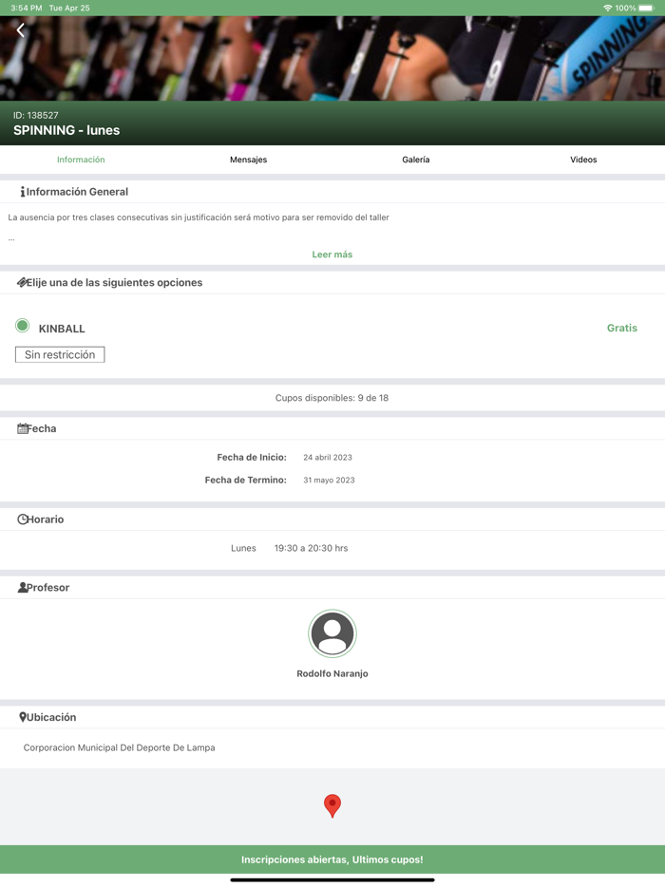The image size is (665, 887).
Task: Click the Gratis price label
Action: [622, 328]
